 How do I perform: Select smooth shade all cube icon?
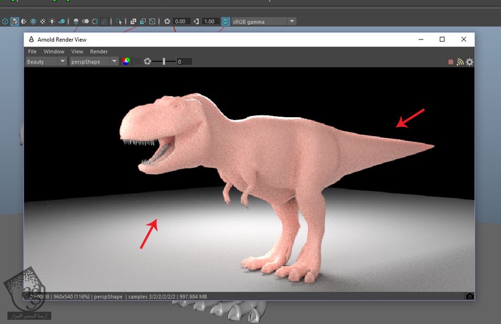pyautogui.click(x=14, y=21)
